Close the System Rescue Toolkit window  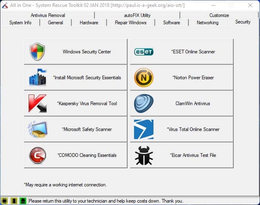[x=250, y=6]
